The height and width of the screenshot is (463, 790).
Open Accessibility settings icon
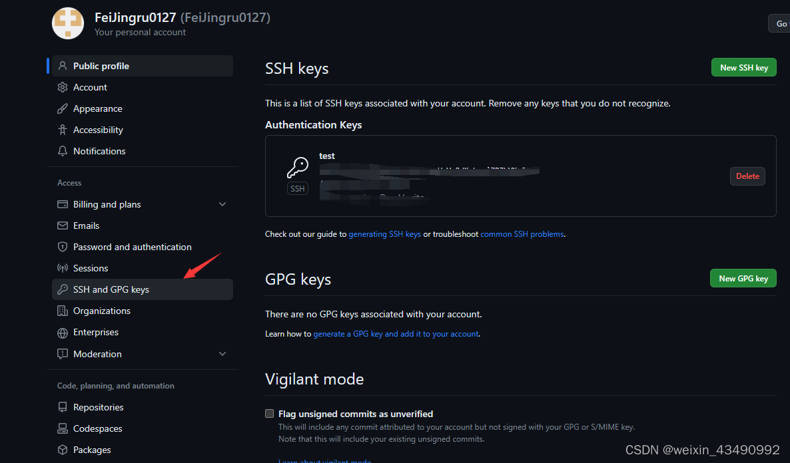click(x=63, y=129)
